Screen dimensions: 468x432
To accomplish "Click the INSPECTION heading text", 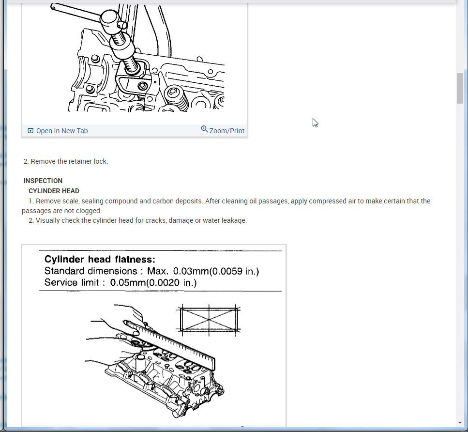I will pyautogui.click(x=43, y=181).
